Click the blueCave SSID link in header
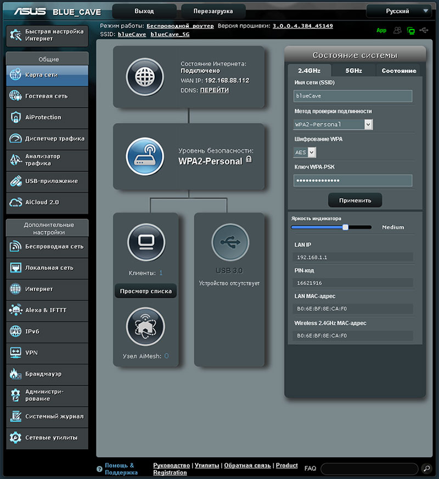This screenshot has width=439, height=479. click(x=132, y=34)
